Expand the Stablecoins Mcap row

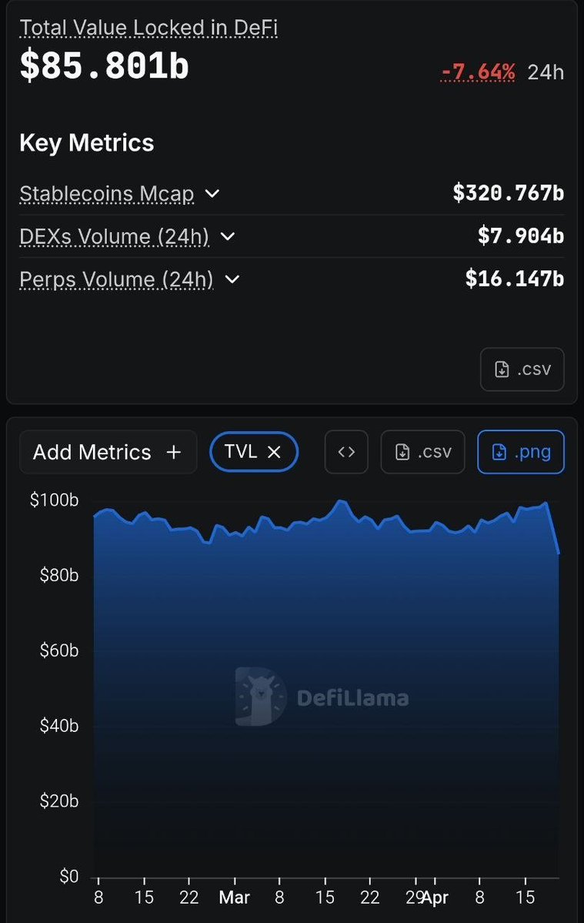[x=213, y=193]
